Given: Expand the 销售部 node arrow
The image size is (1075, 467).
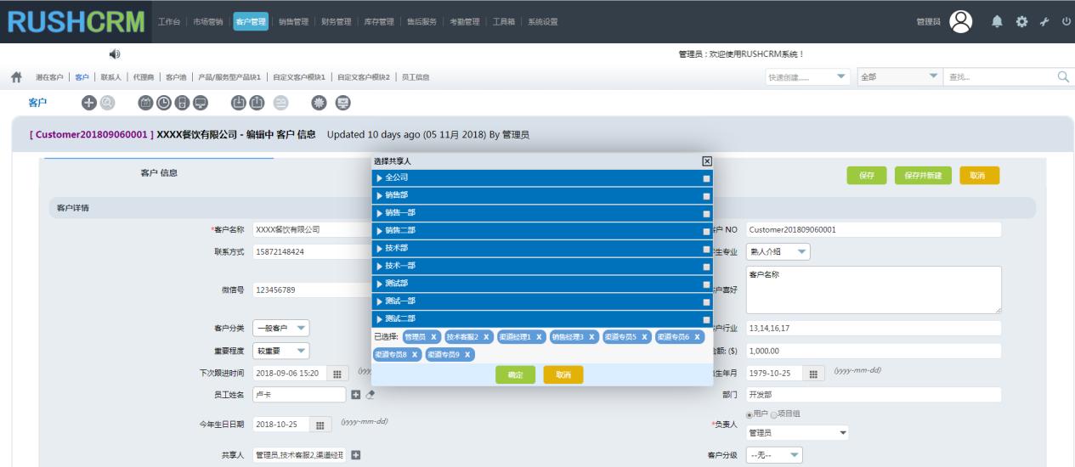Looking at the screenshot, I should tap(379, 195).
